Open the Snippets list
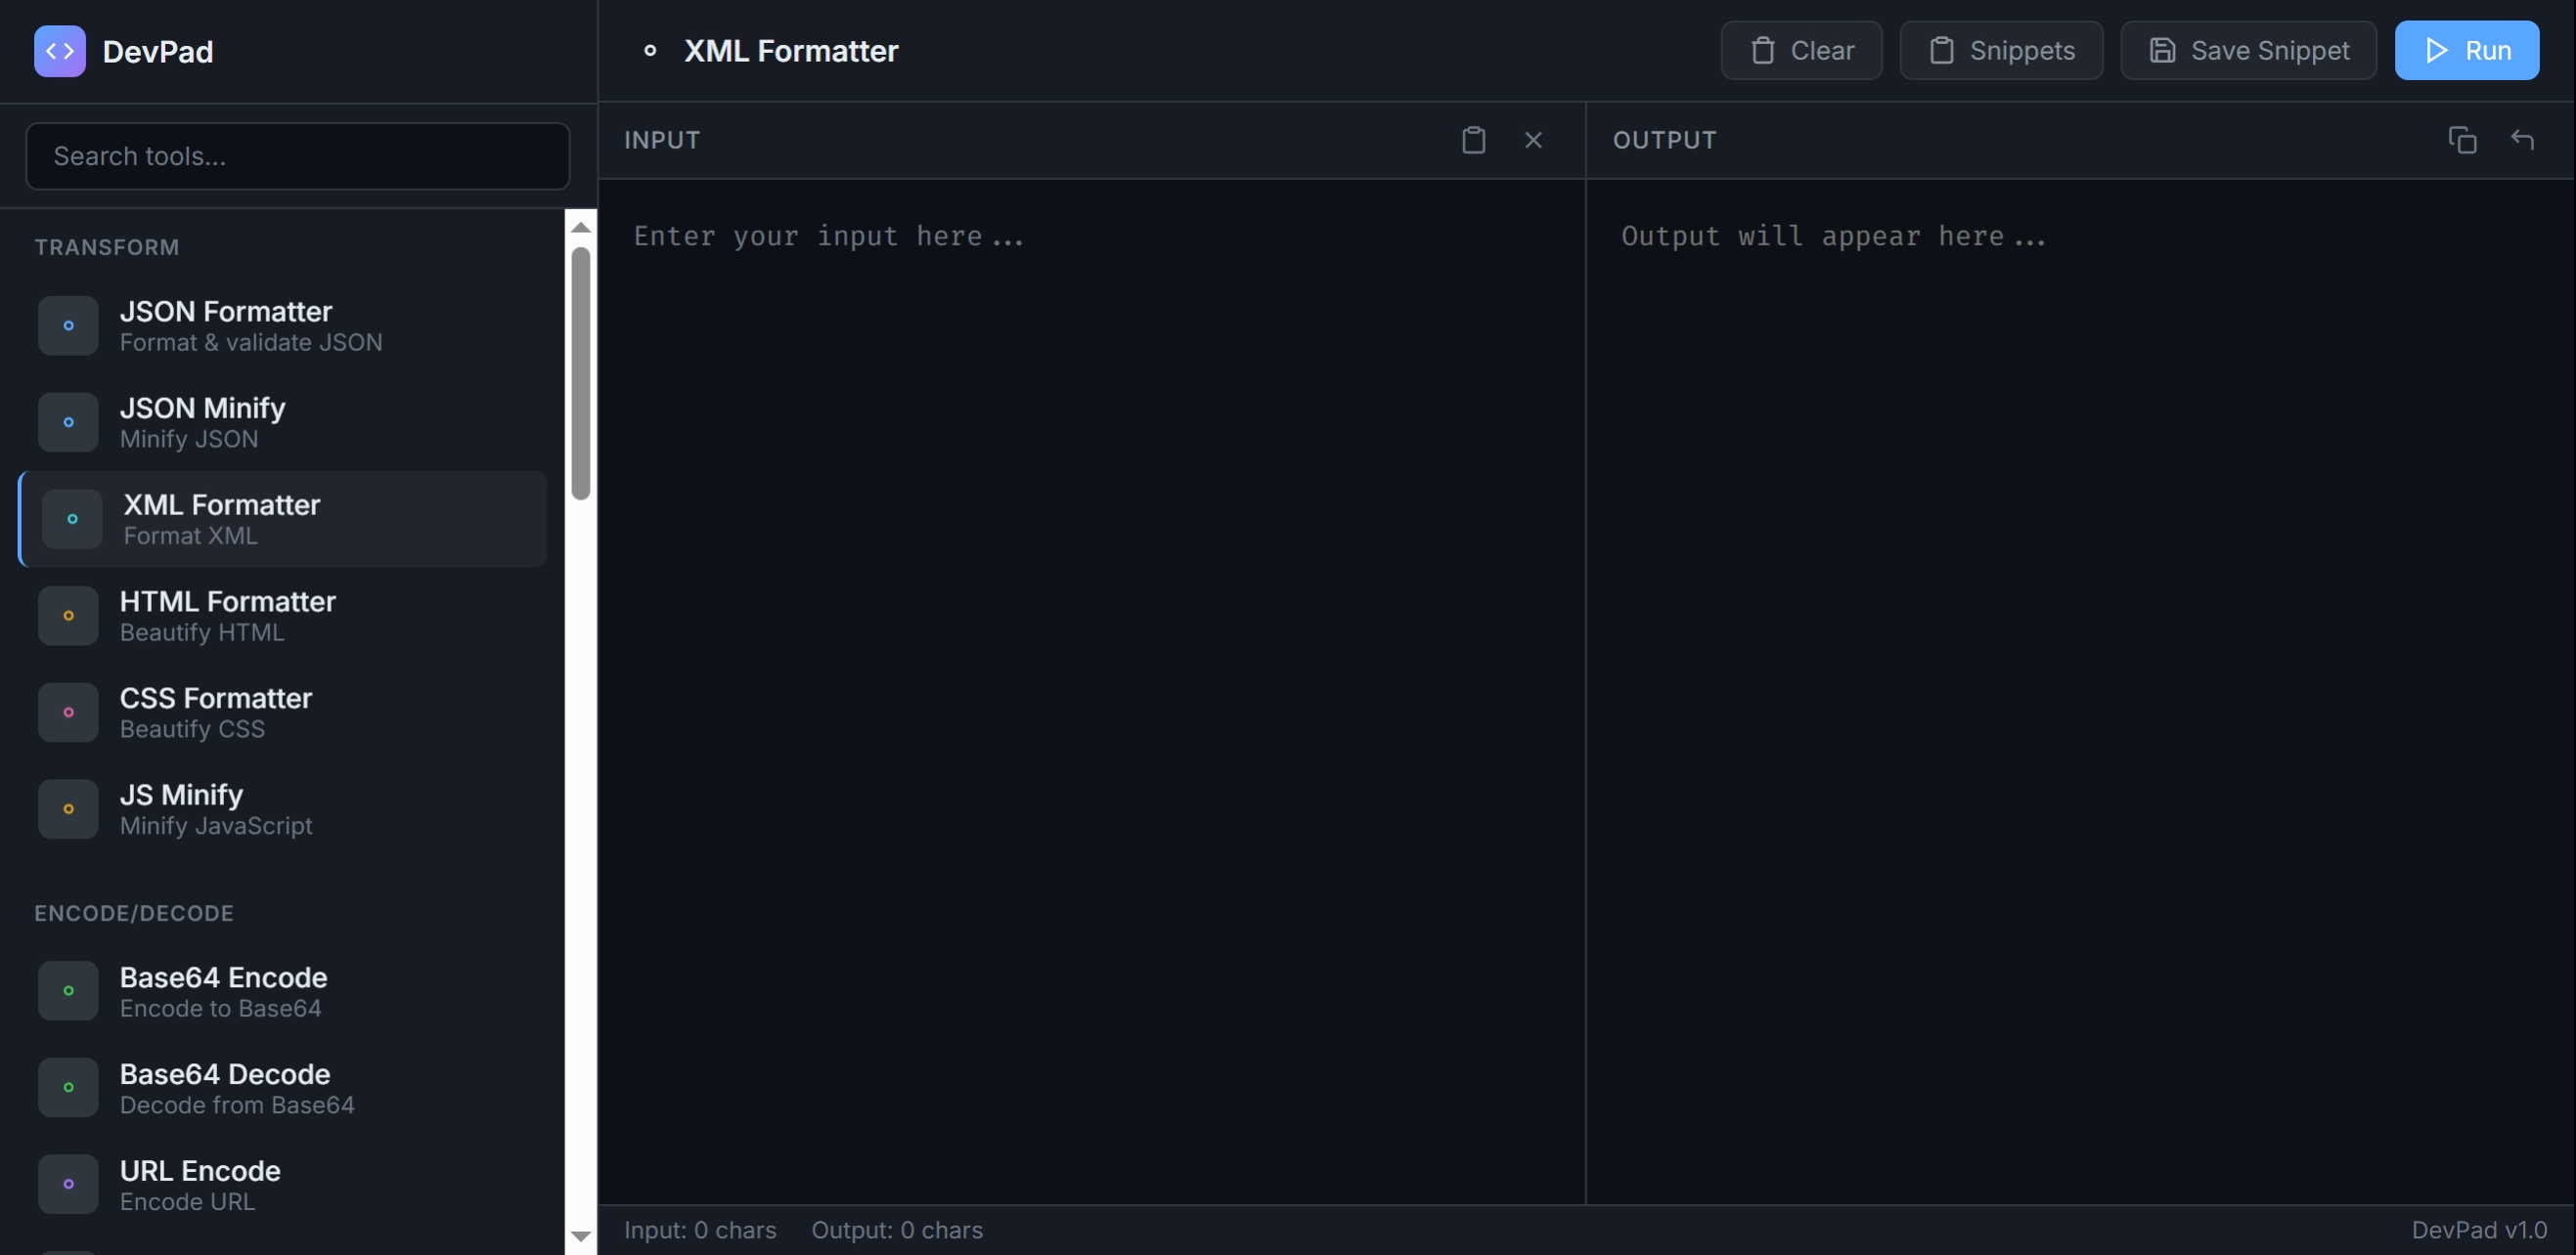The width and height of the screenshot is (2576, 1255). pos(2001,50)
